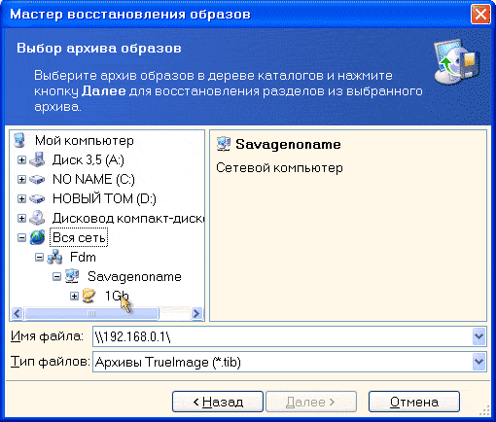Click the workgroup icon beside Fdm
This screenshot has width=496, height=422.
[x=54, y=258]
